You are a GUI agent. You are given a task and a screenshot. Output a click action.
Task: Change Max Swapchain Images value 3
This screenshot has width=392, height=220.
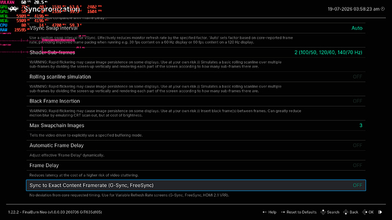(361, 125)
